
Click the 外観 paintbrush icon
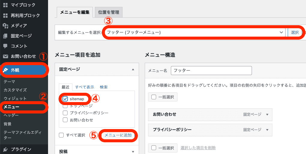click(x=6, y=70)
